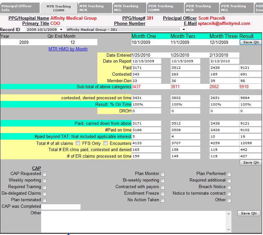Screen dimensions: 263x235
Task: Click Save Qtr button below ER claims rows
Action: click(251, 163)
